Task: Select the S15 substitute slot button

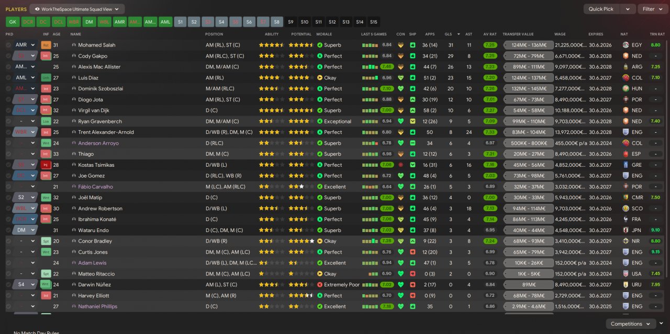Action: point(373,22)
